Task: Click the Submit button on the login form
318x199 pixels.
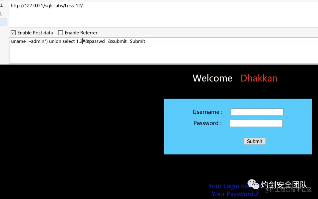Action: pyautogui.click(x=254, y=141)
